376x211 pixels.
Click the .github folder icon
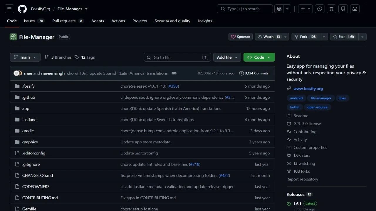pos(17,97)
